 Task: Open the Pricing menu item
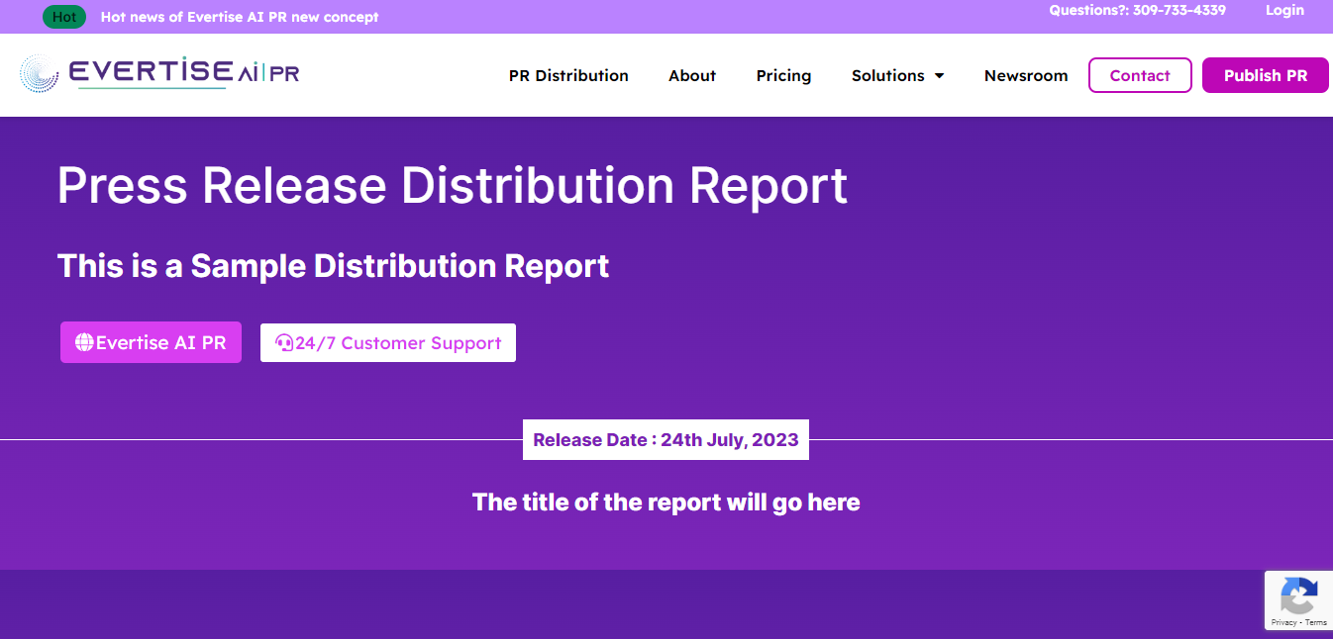click(x=783, y=75)
